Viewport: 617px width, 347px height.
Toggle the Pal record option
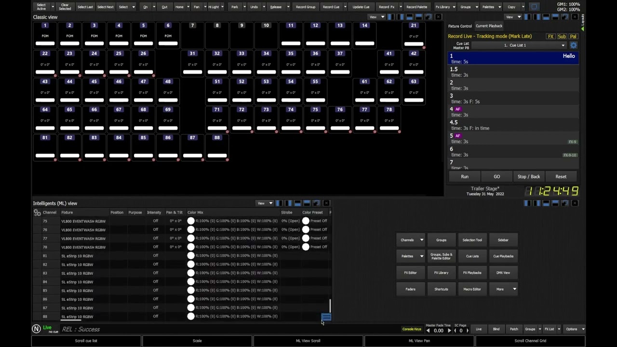pyautogui.click(x=573, y=37)
